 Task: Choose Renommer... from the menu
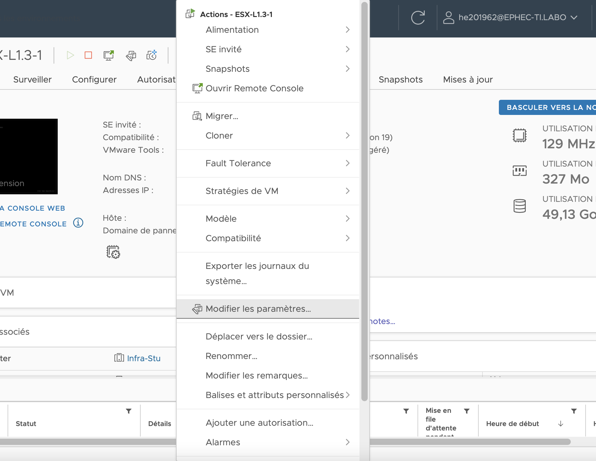[x=268, y=356]
